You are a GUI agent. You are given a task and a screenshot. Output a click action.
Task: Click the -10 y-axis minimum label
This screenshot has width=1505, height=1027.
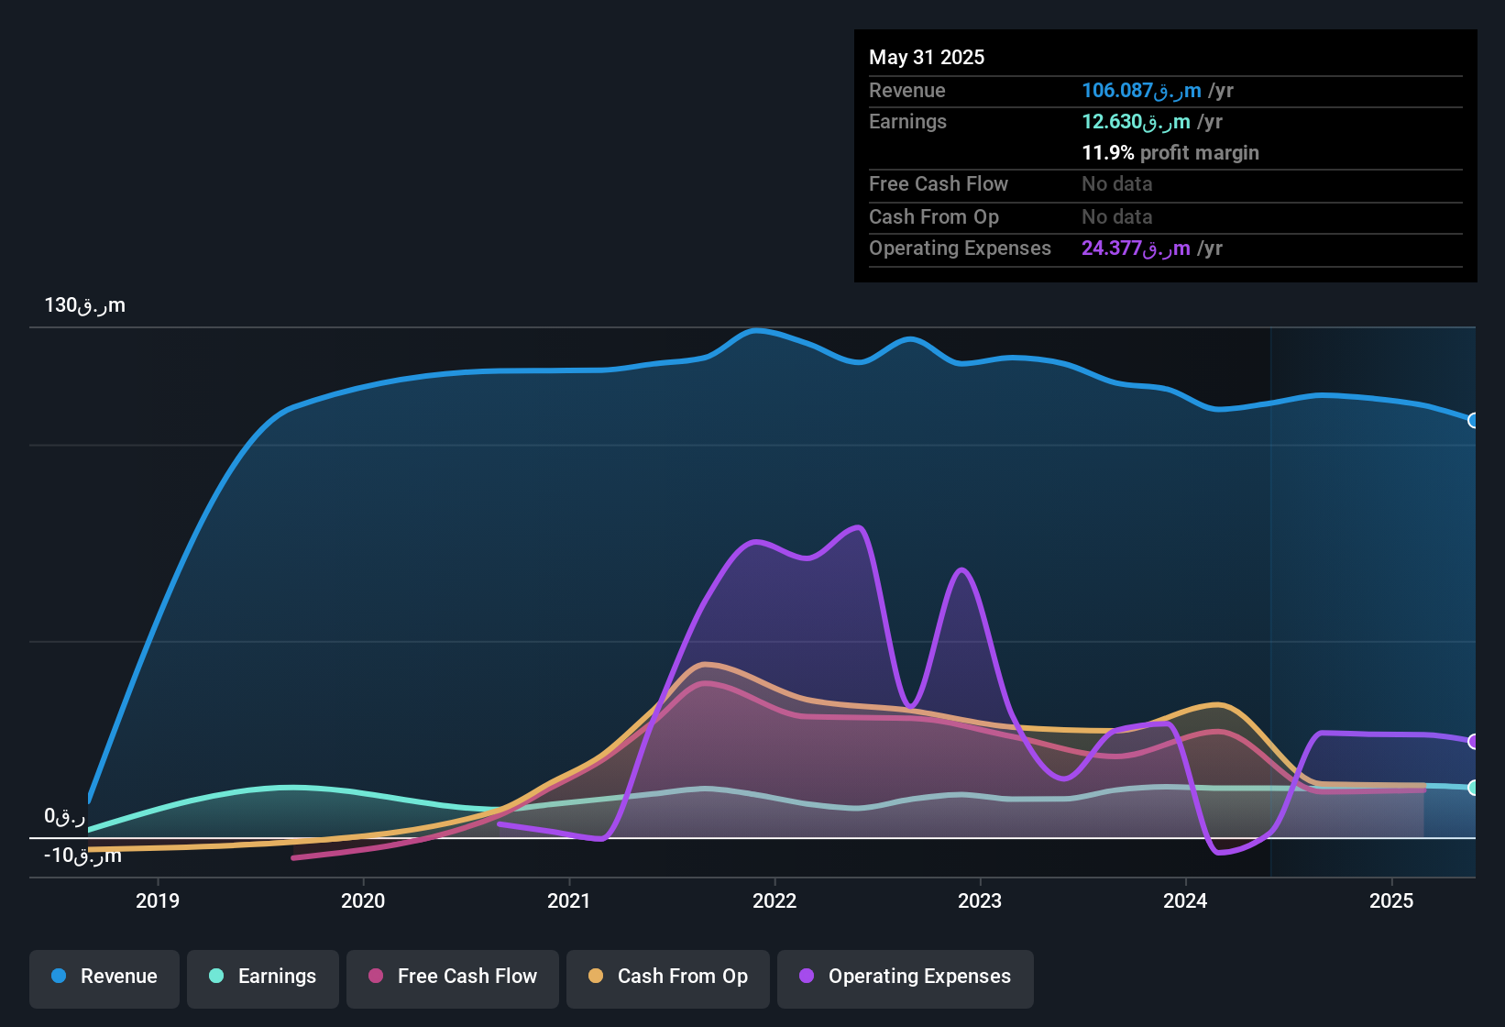click(x=82, y=856)
